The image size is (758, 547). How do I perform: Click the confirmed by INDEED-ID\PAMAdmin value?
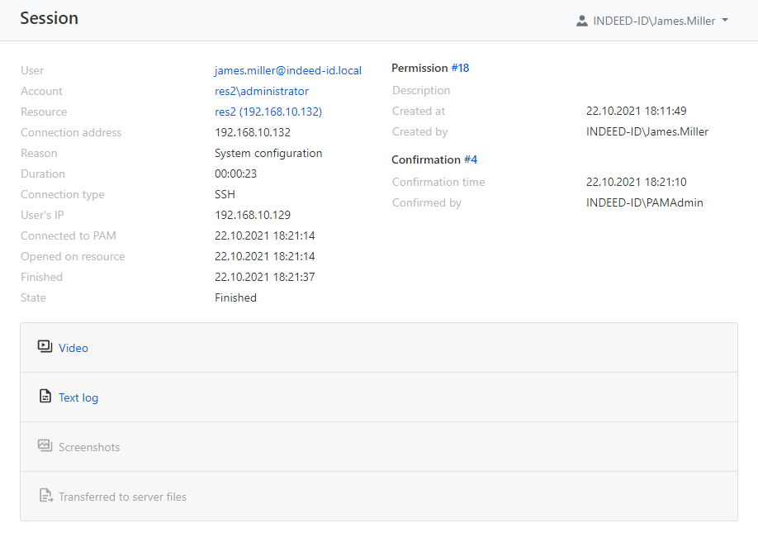(x=644, y=202)
